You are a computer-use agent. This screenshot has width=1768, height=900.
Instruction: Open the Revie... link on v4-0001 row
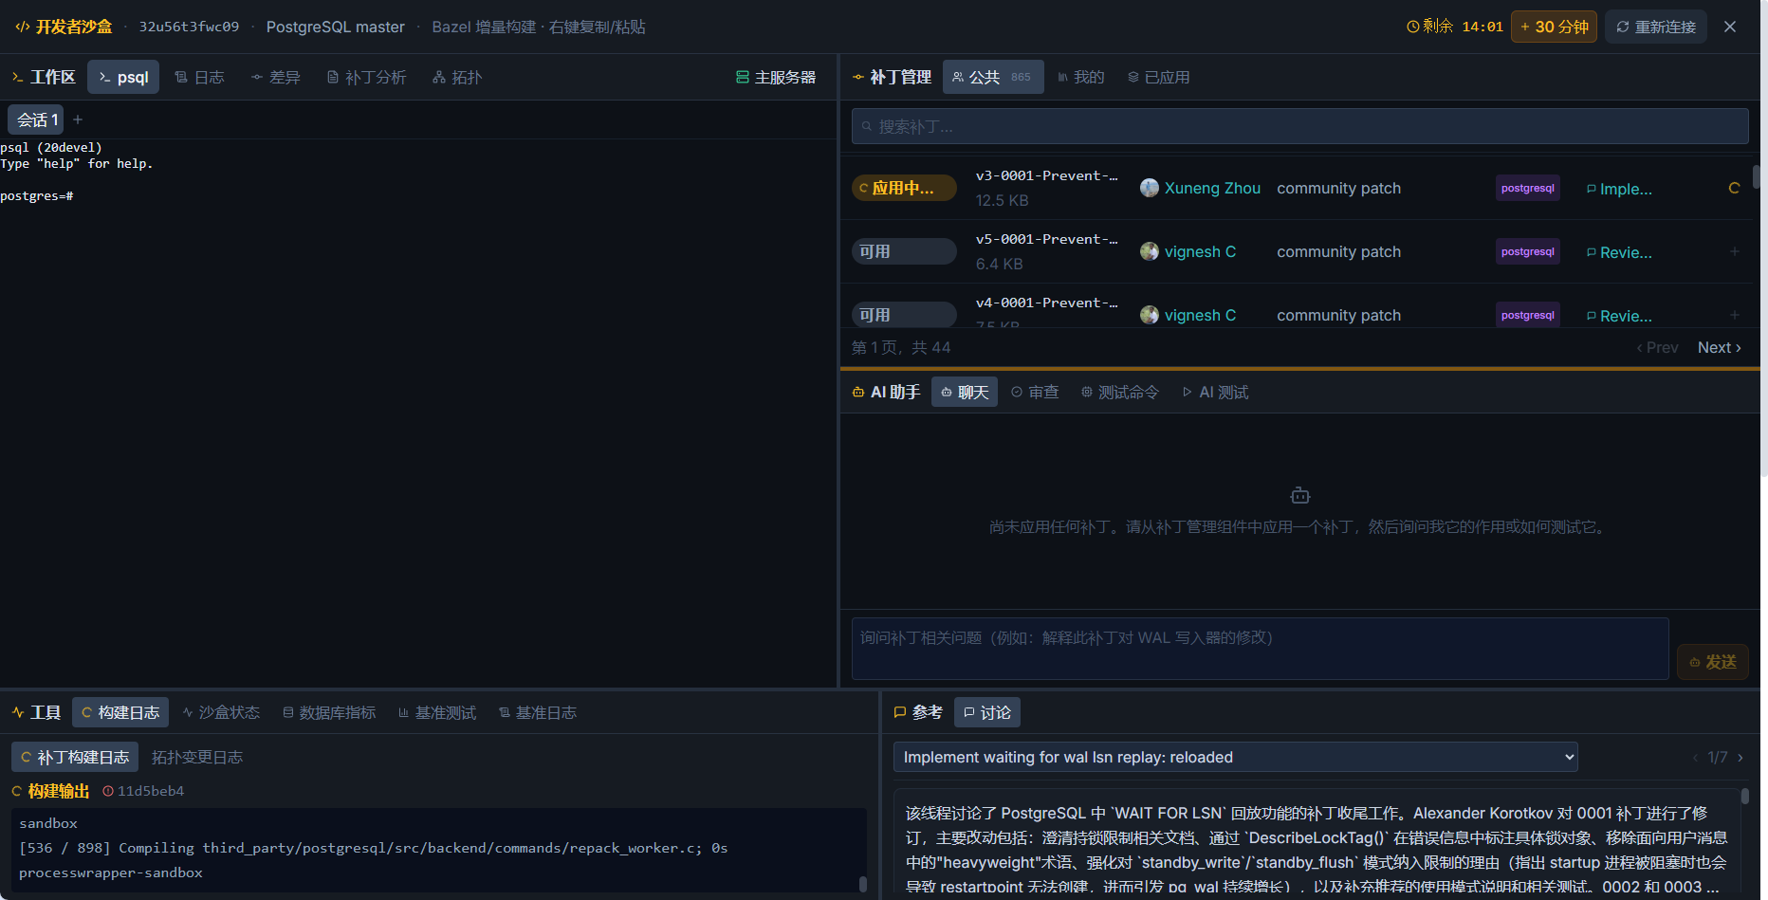[x=1619, y=316]
